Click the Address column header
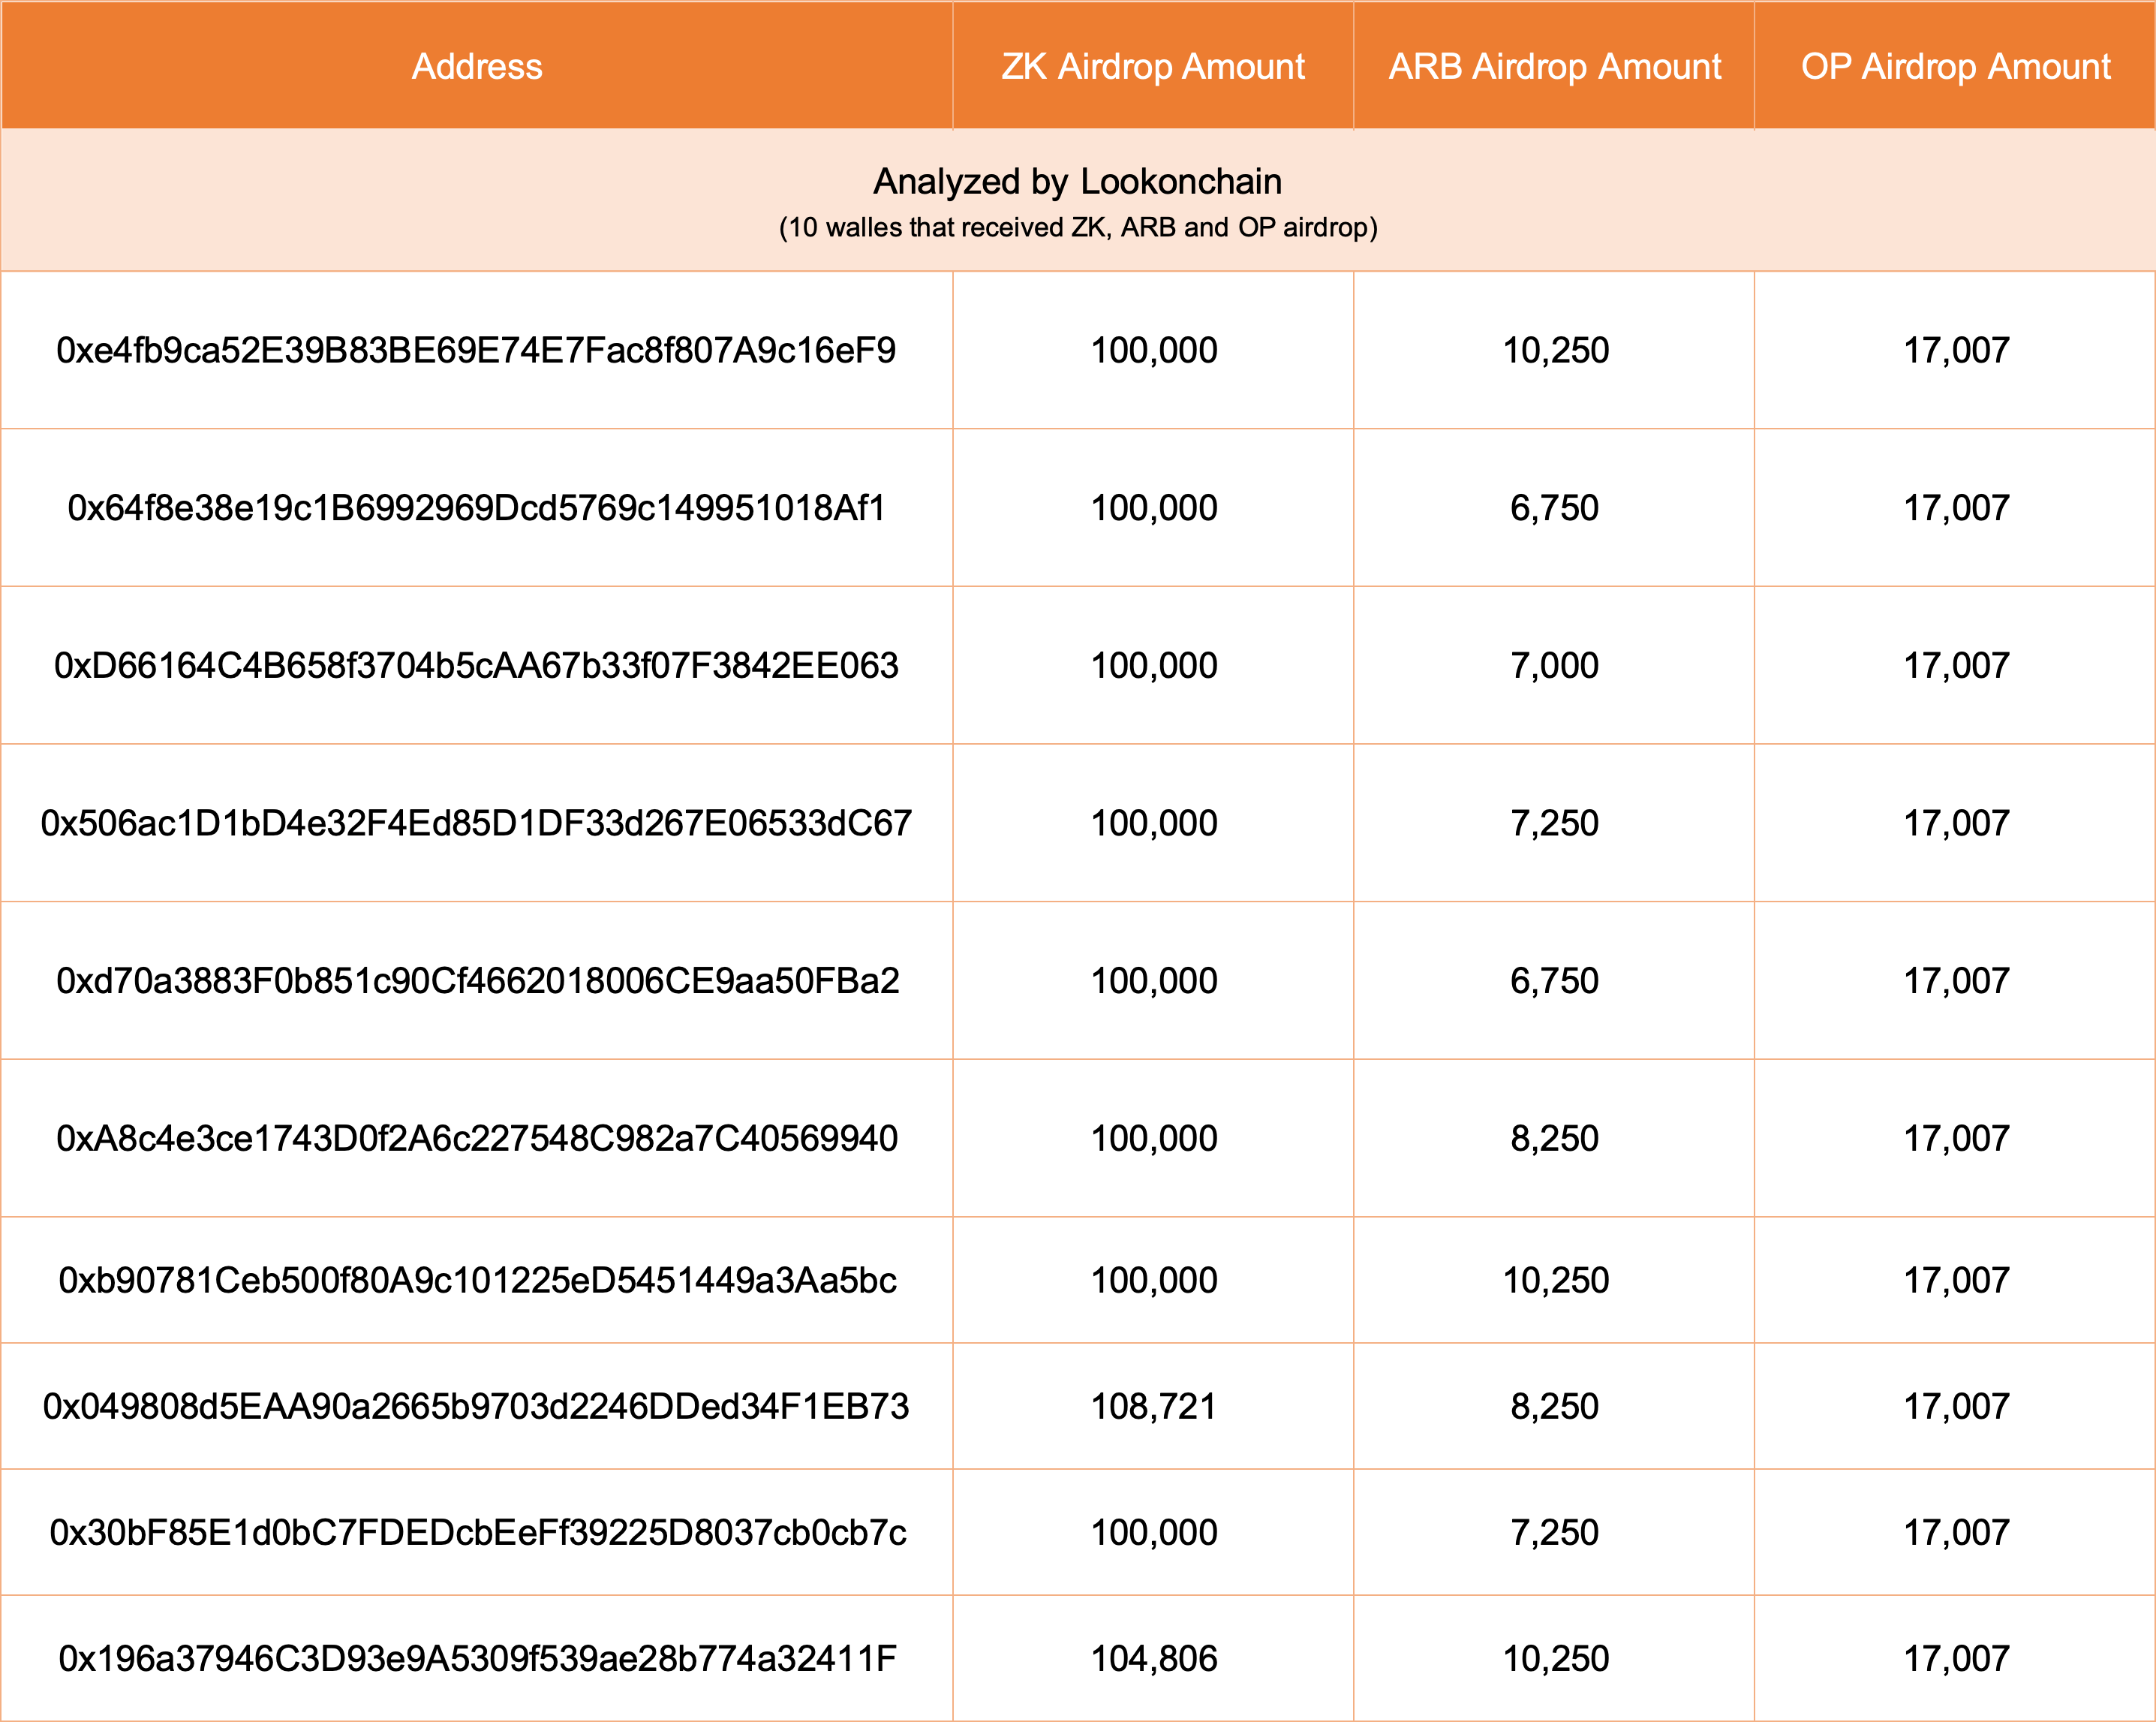 click(477, 66)
